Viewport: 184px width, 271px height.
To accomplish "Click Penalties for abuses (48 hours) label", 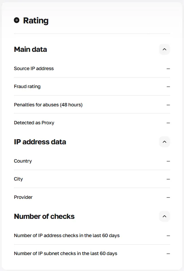I will click(x=48, y=105).
